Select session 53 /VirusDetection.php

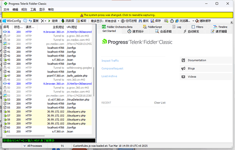point(47,100)
